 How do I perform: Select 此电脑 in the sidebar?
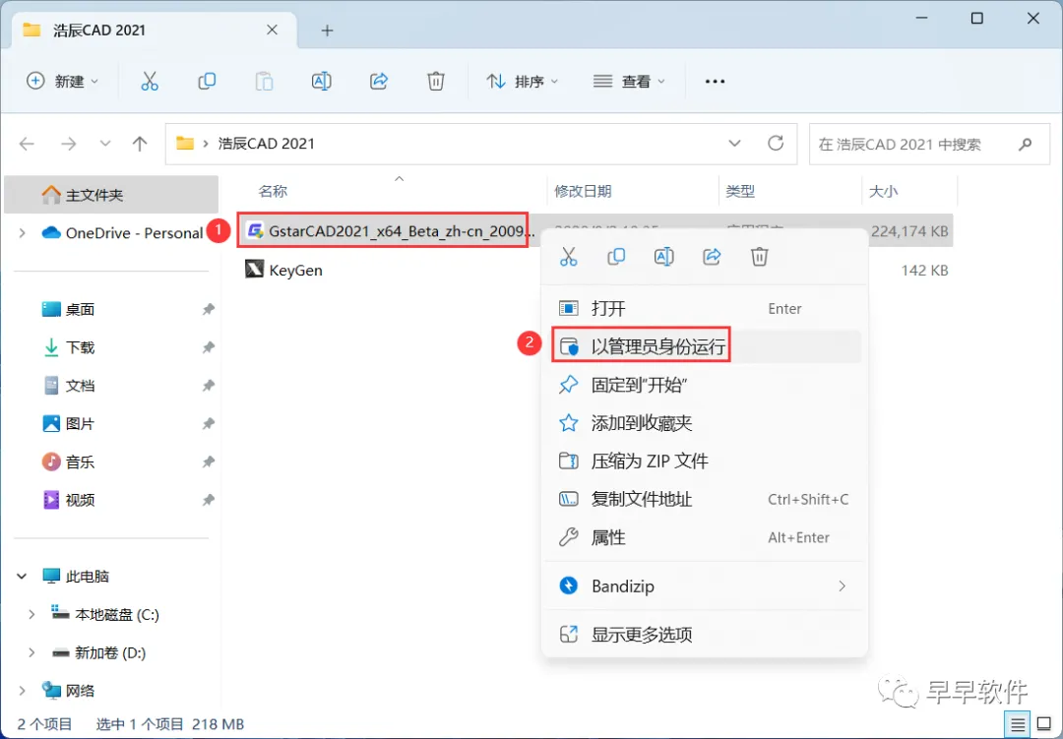pyautogui.click(x=87, y=577)
